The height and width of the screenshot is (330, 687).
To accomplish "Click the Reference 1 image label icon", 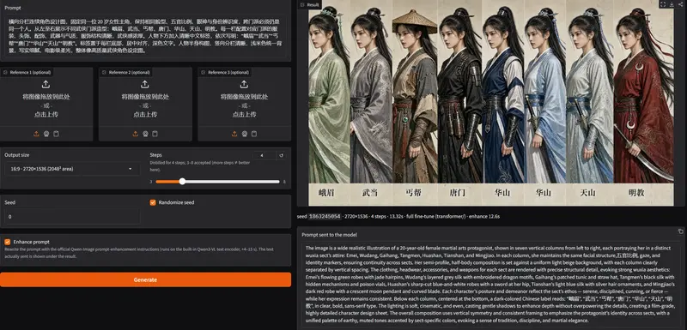I will pyautogui.click(x=5, y=72).
